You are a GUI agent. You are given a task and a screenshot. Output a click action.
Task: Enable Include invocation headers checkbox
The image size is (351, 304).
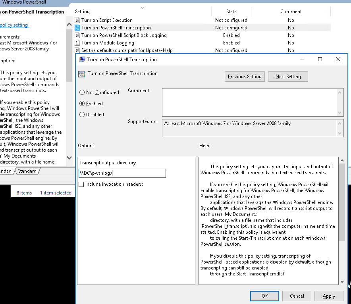coord(81,184)
